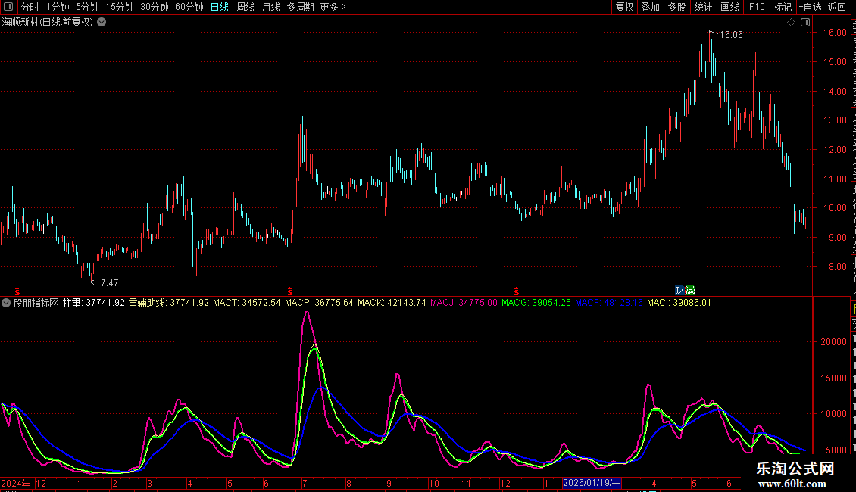Viewport: 856px width, 492px height.
Task: Open dropdown next to 海顺新材 title
Action: [102, 23]
